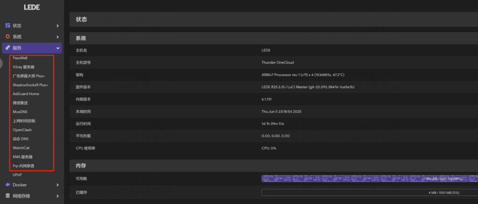Click the 系统 section heading

pos(81,38)
